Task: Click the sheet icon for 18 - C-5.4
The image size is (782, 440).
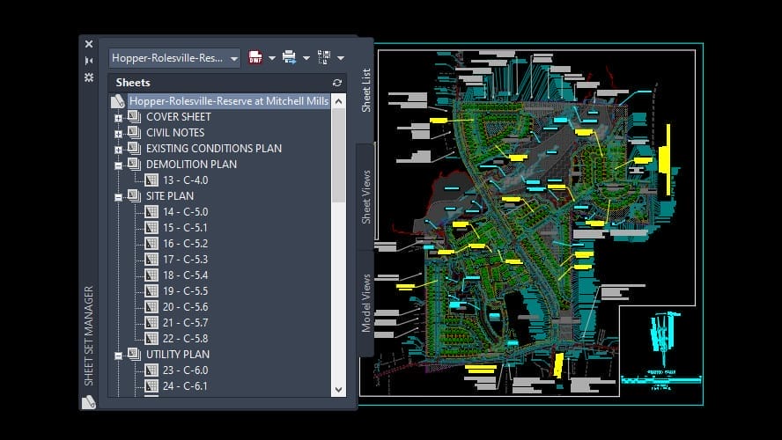Action: tap(151, 275)
